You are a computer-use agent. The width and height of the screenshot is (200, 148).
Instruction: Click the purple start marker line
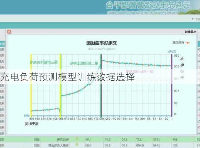[x=172, y=85]
